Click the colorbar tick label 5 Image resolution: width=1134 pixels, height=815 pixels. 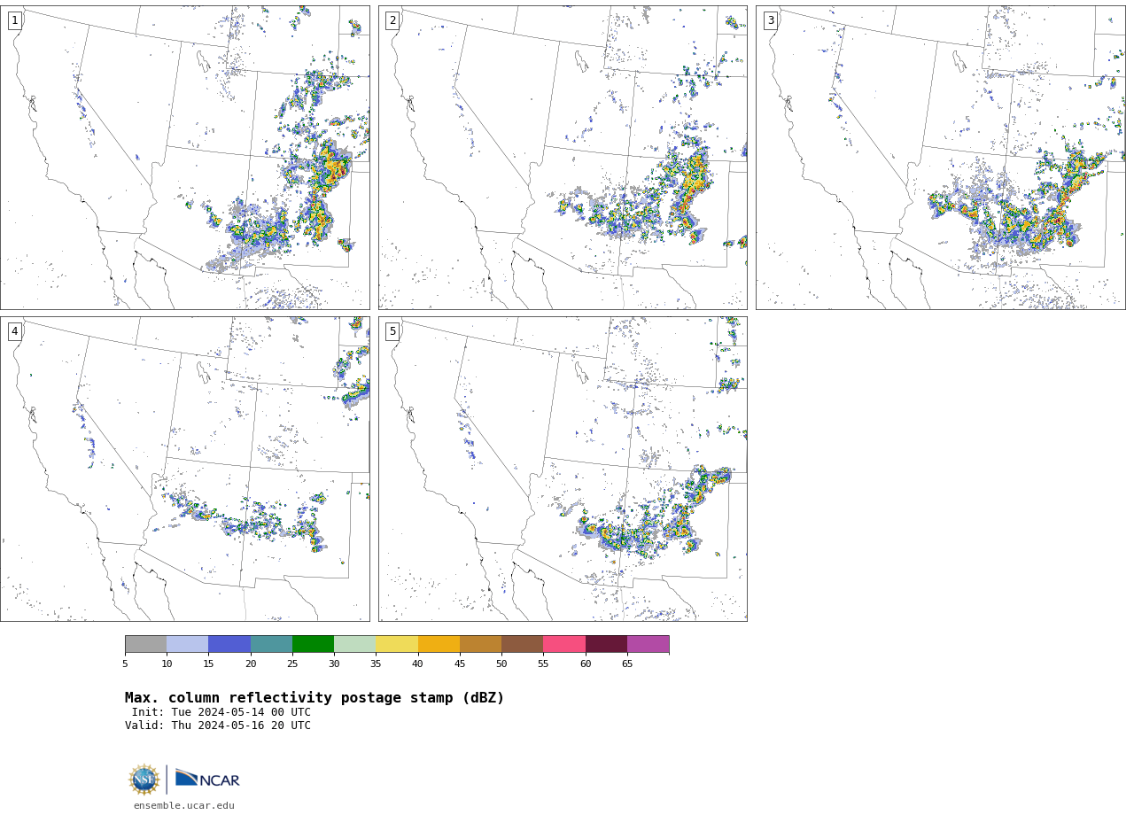[125, 664]
